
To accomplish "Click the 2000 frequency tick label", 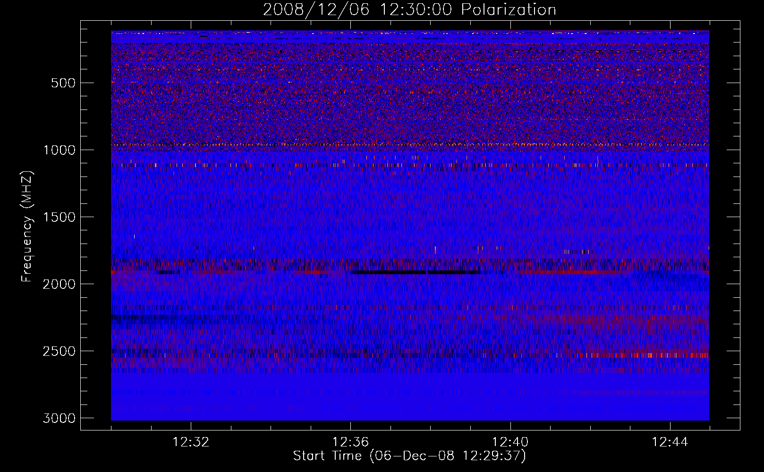I will coord(59,284).
